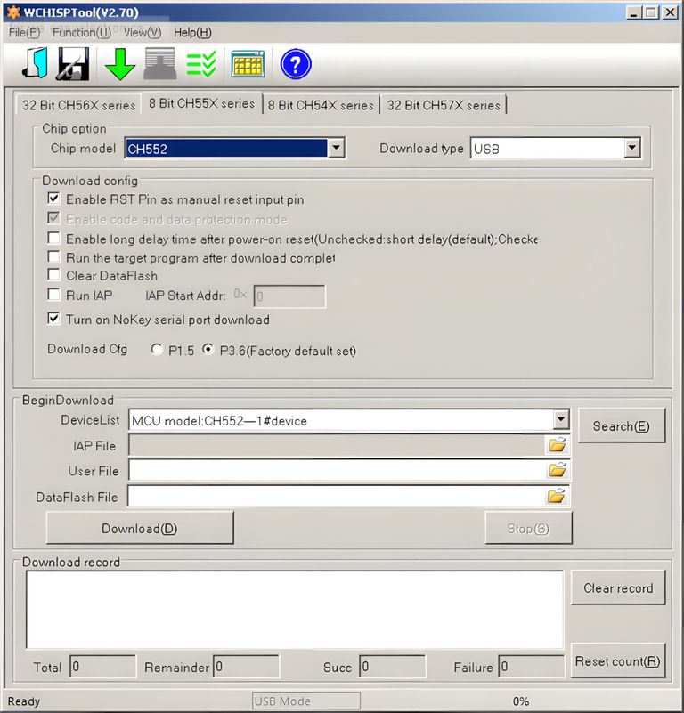Click the yellow grid table toolbar icon
This screenshot has height=713, width=684.
[x=248, y=64]
